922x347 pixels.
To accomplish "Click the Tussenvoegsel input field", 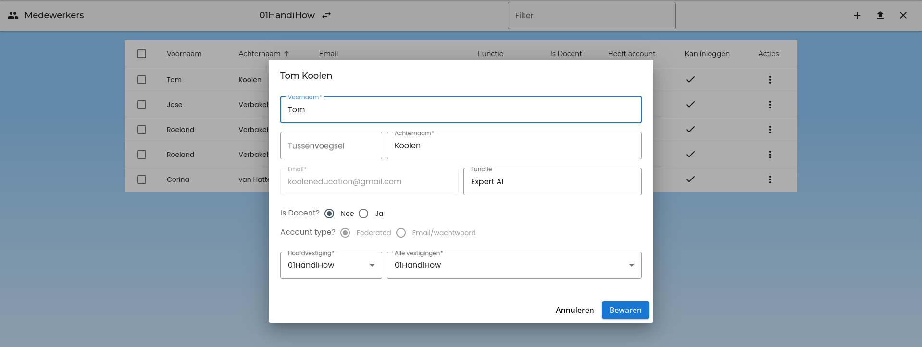I will [x=331, y=146].
